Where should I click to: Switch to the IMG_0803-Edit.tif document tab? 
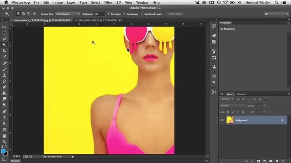100,20
